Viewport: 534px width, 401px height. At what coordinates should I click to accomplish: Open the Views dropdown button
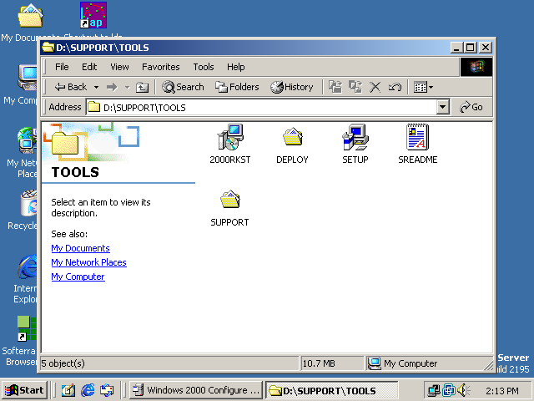(423, 87)
